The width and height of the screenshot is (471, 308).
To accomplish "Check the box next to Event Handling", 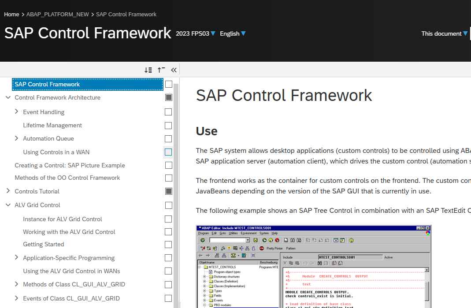I will (x=168, y=112).
